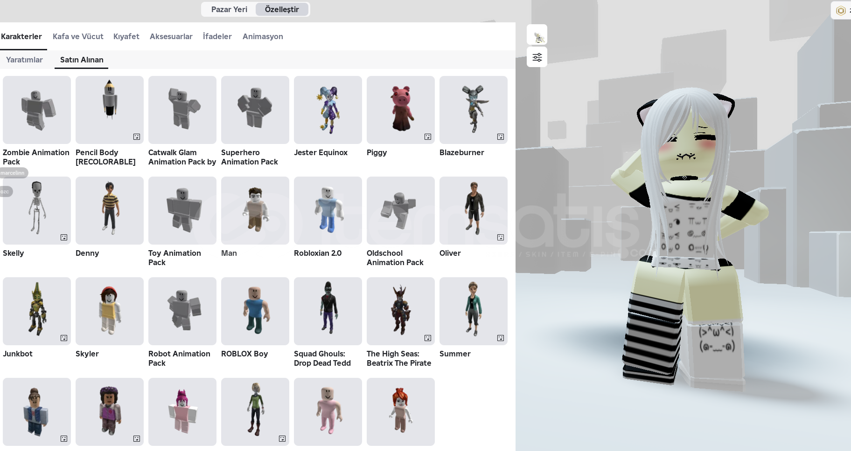Equip the Skelly skeleton character
Viewport: 851px width, 451px height.
click(x=37, y=211)
